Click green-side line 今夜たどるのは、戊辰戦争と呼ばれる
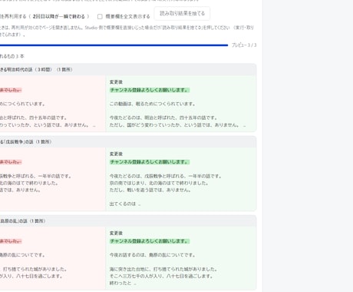This screenshot has height=292, width=353. click(166, 176)
